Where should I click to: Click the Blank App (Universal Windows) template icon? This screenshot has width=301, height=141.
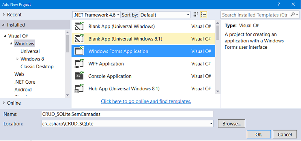pos(79,26)
